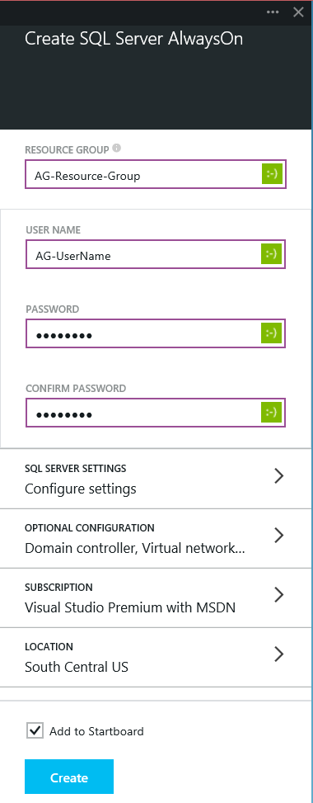Select Configure settings under SQL Server Settings
313x803 pixels.
click(x=81, y=489)
